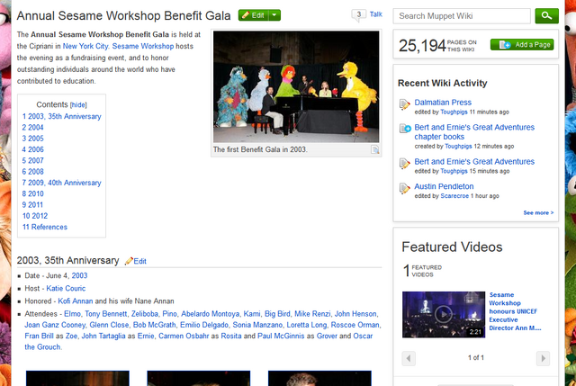This screenshot has height=386, width=576.
Task: Jump to 2009, 40th Anniversary in contents
Action: tap(61, 183)
